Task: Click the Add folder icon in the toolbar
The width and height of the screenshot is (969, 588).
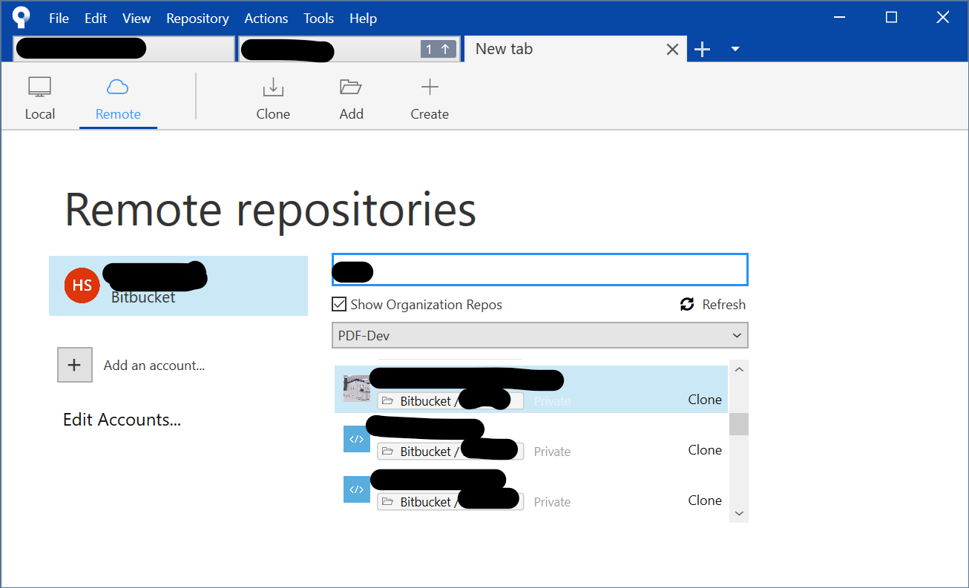Action: tap(351, 87)
